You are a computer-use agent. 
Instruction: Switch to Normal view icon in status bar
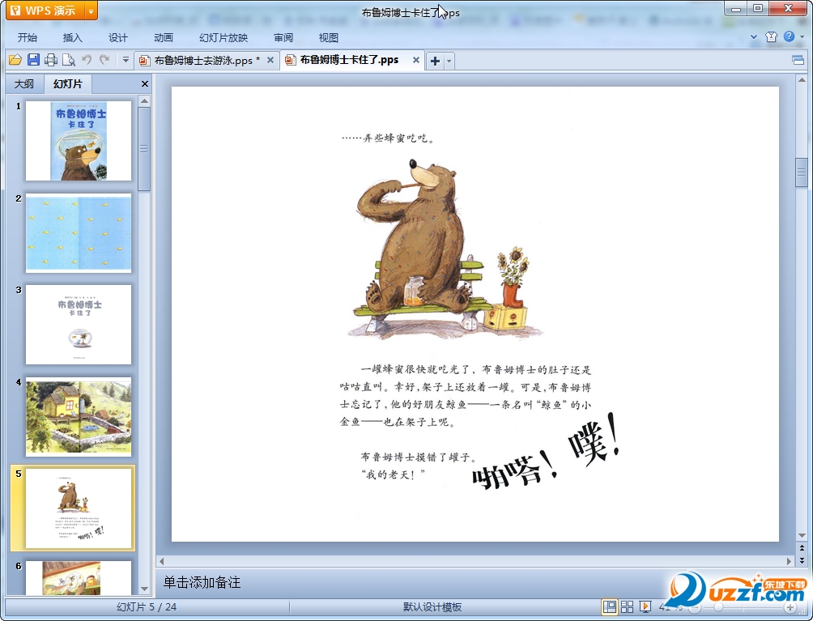pos(609,606)
